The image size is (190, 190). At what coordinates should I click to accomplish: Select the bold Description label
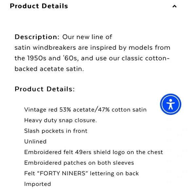pyautogui.click(x=37, y=37)
